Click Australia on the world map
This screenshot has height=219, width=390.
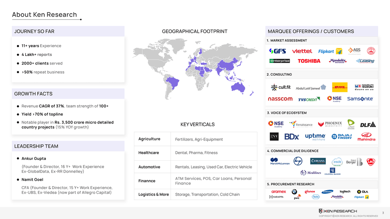[238, 86]
